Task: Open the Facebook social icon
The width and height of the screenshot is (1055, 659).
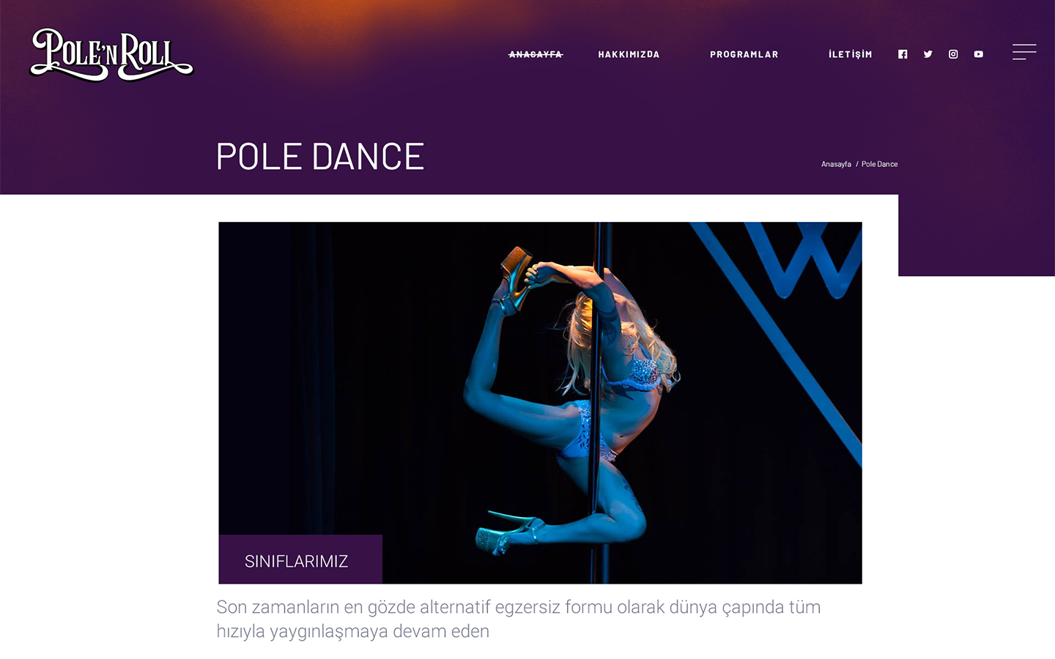Action: click(903, 54)
